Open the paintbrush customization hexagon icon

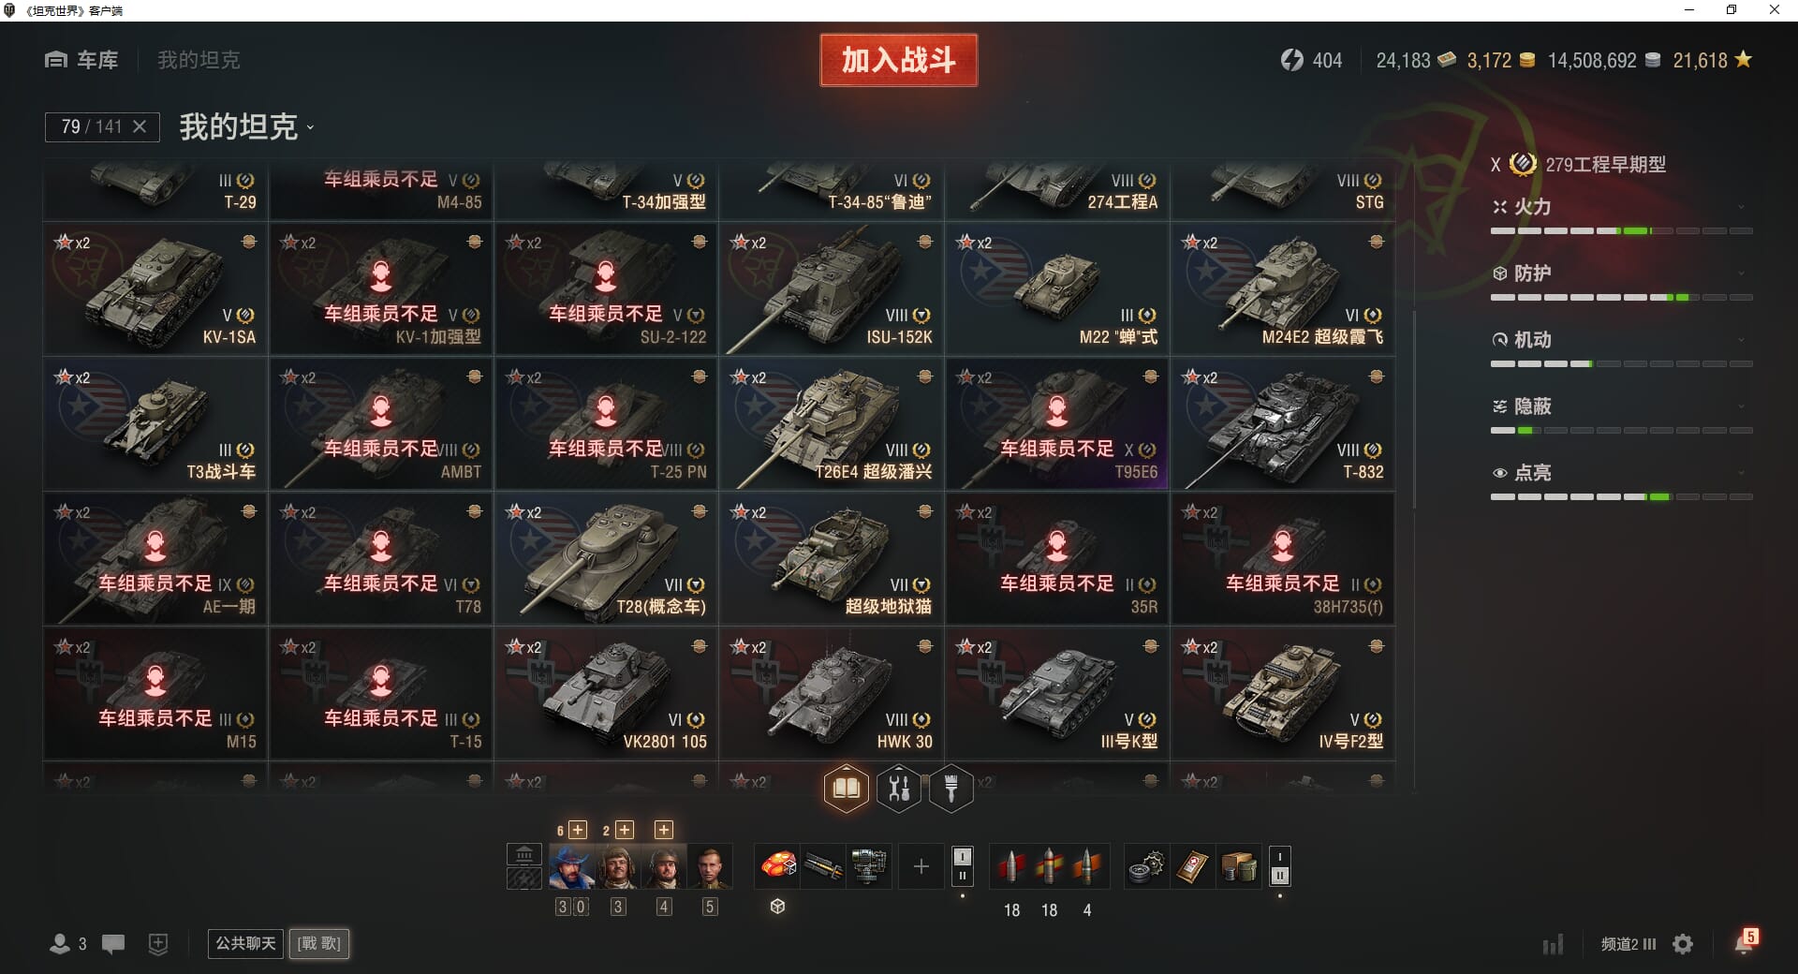(951, 789)
